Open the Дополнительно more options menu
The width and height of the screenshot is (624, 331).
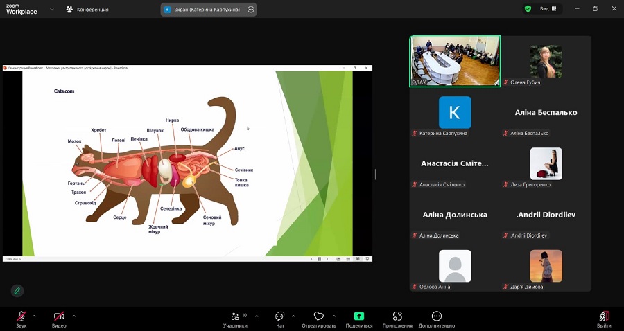point(436,316)
